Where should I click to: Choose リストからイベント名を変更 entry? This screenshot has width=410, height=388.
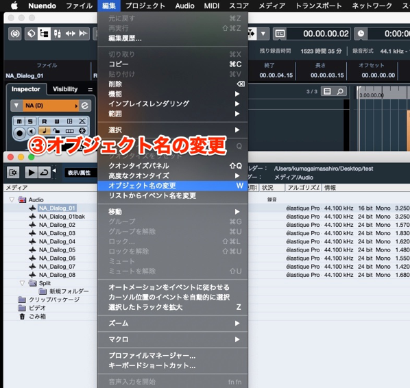pyautogui.click(x=172, y=195)
